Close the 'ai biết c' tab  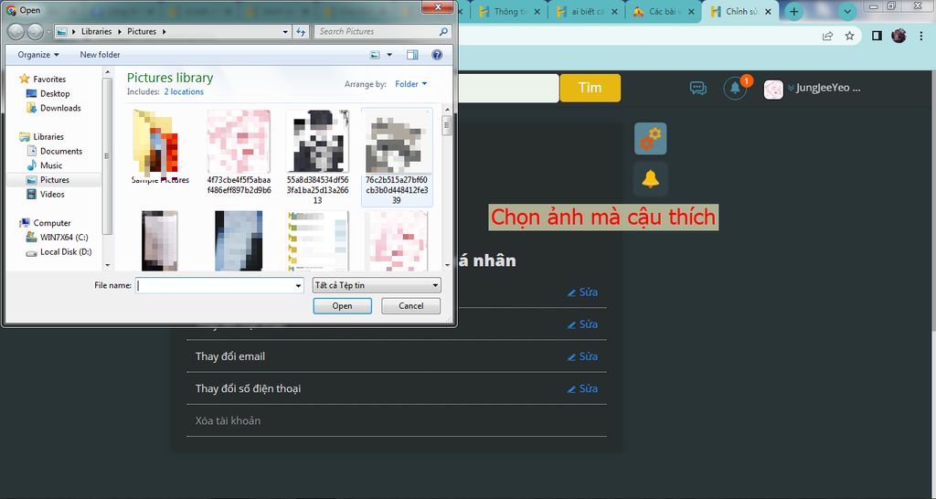pyautogui.click(x=613, y=11)
